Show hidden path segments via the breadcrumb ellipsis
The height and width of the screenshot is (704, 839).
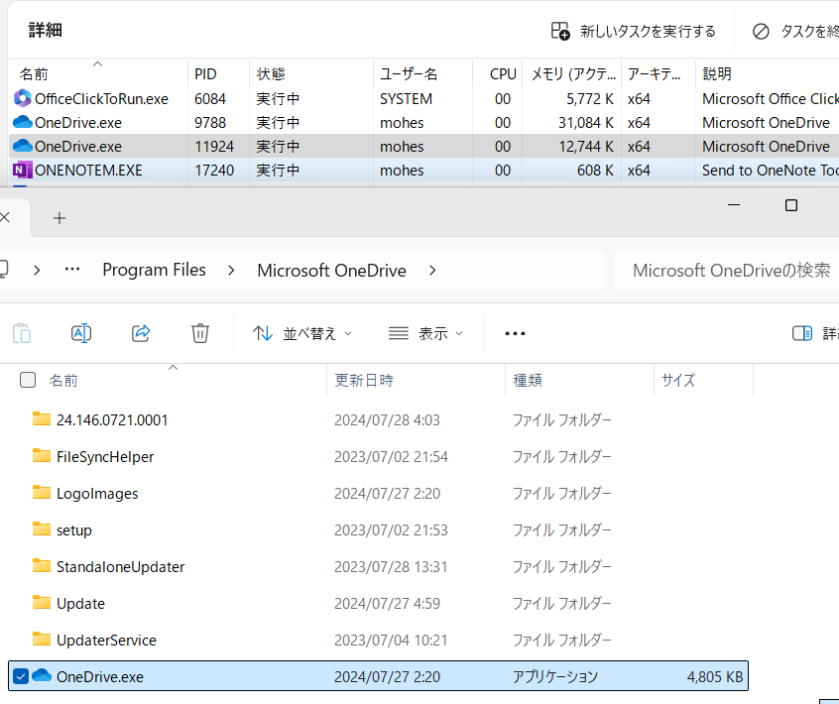point(72,269)
